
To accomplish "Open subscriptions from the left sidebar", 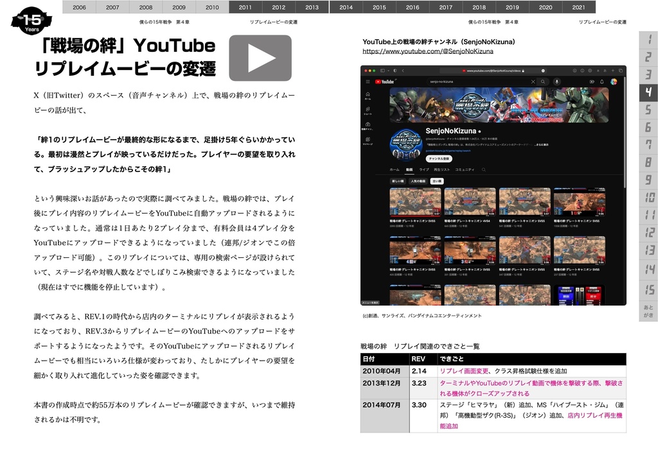I will click(368, 125).
